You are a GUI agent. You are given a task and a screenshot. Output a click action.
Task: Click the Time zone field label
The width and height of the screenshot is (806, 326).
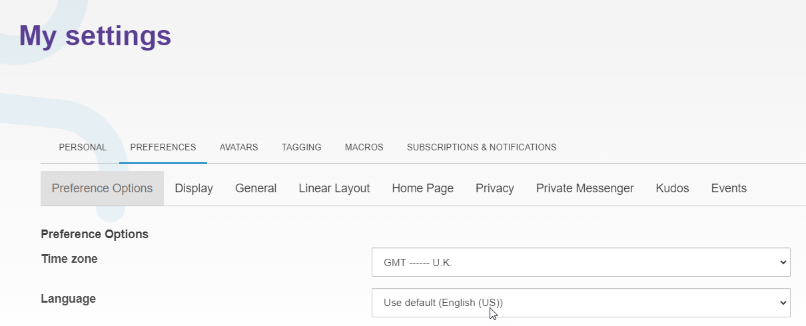[x=69, y=259]
